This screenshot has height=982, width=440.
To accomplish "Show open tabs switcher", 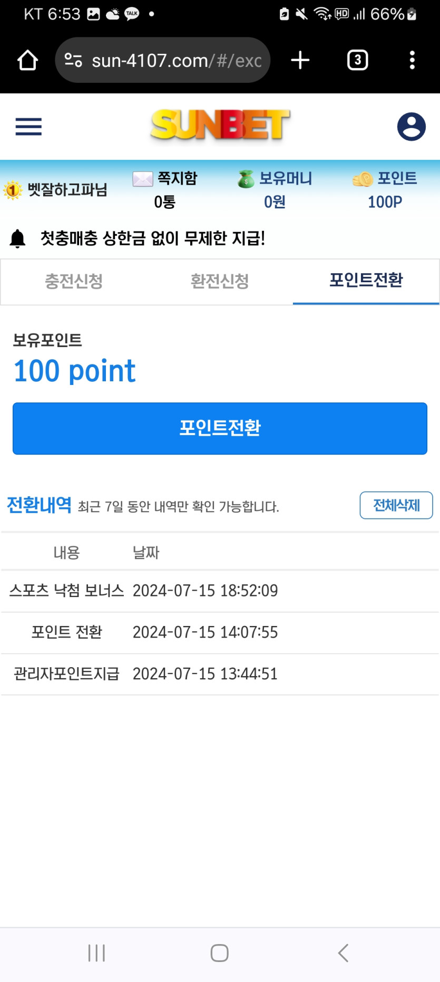I will pyautogui.click(x=357, y=60).
